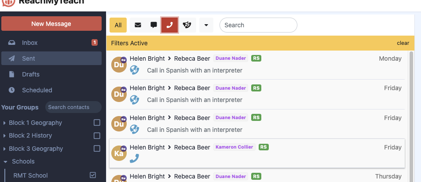Filter by announcement megaphone icon
The width and height of the screenshot is (421, 182).
pos(187,25)
